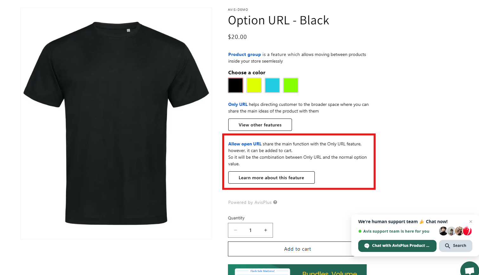
Task: Click the View other features button
Action: point(260,125)
